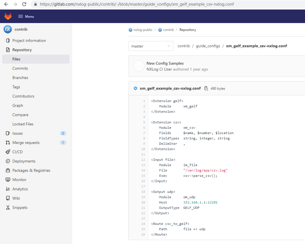
Task: Click the Snippets scissors icon
Action: click(x=8, y=208)
